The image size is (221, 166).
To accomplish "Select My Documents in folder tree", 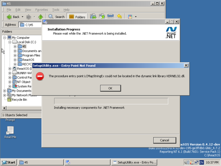I will pyautogui.click(x=21, y=91).
